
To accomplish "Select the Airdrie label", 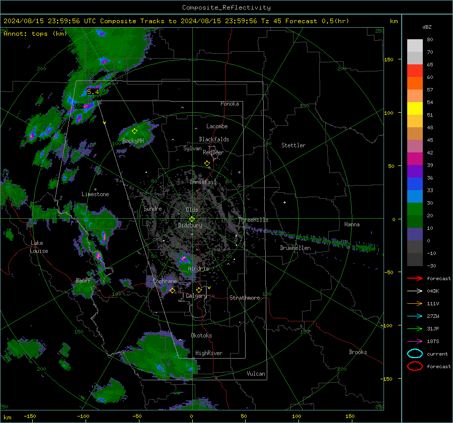I will pos(198,269).
